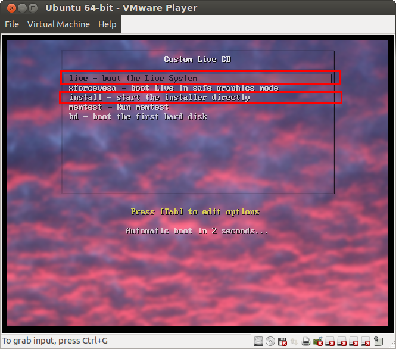Minimize the VMware Player window
This screenshot has width=396, height=349.
click(22, 8)
